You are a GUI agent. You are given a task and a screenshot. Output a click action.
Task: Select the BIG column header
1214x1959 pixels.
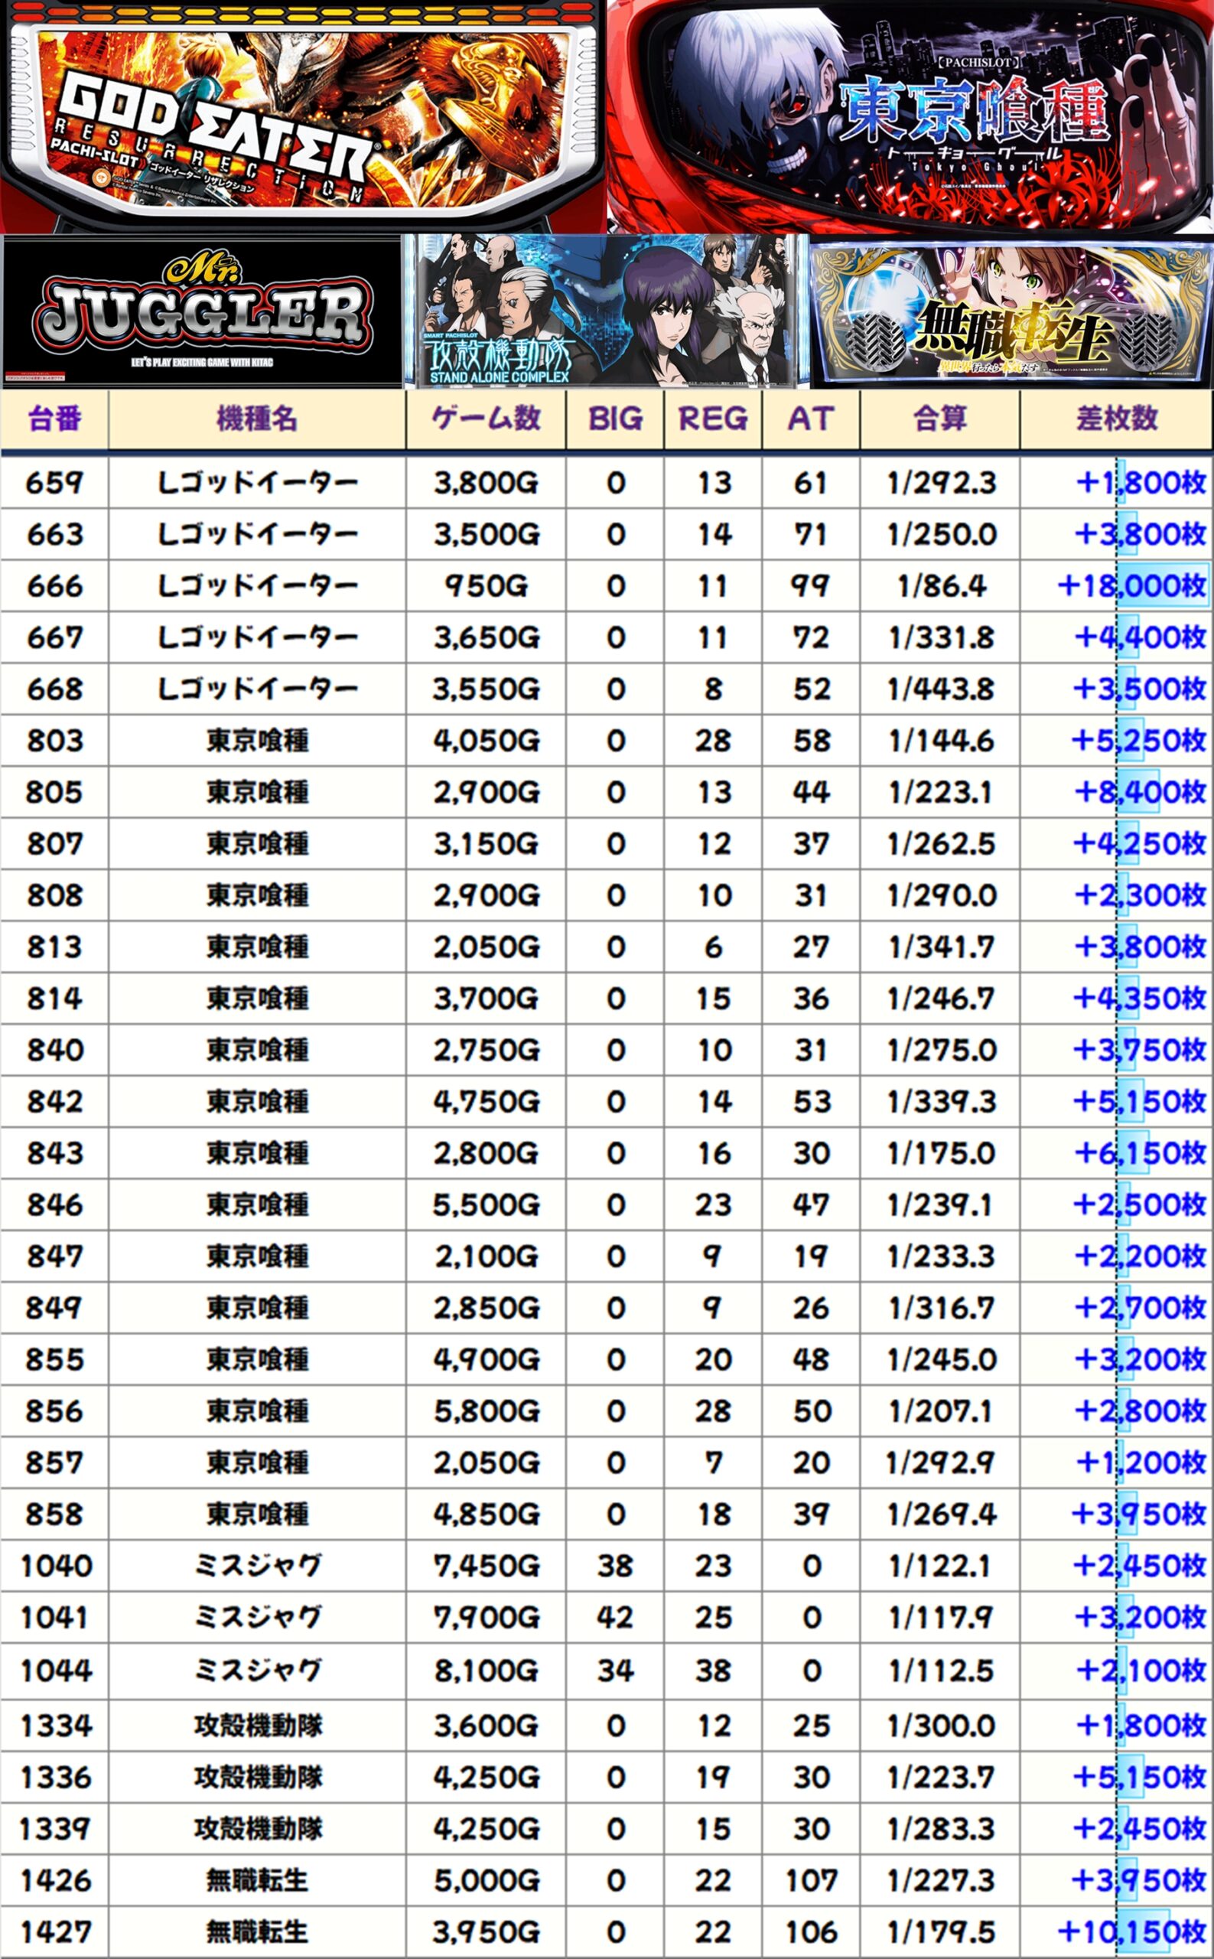click(615, 419)
